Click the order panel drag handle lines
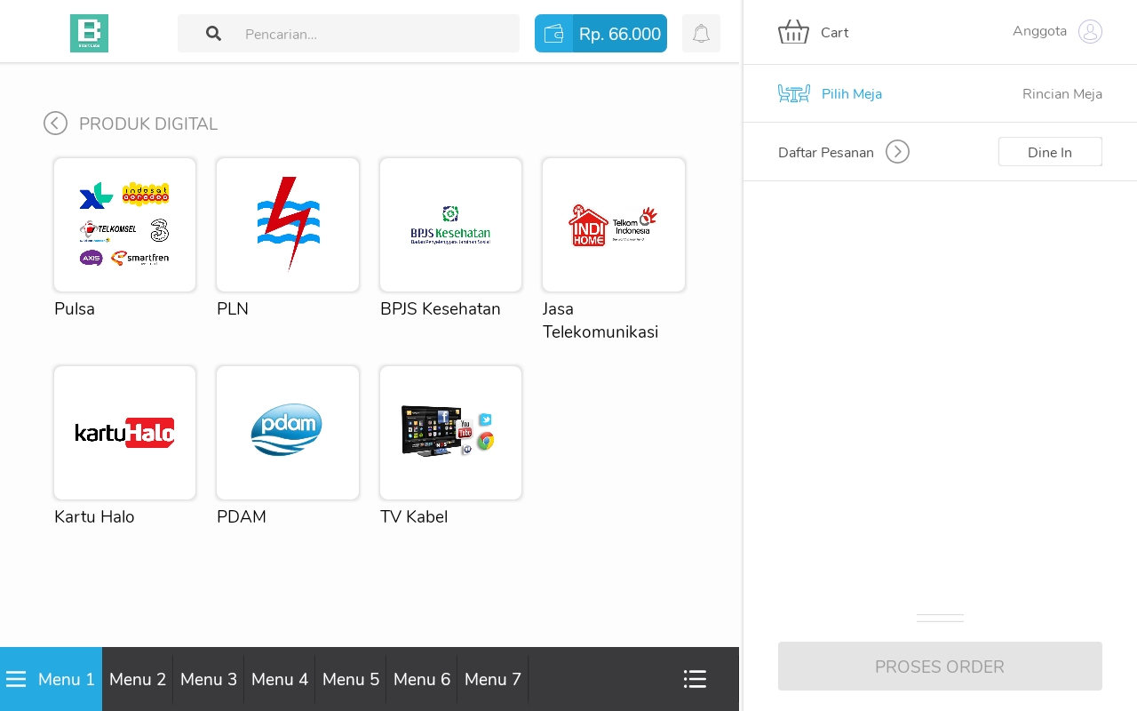The width and height of the screenshot is (1137, 711). click(x=940, y=618)
